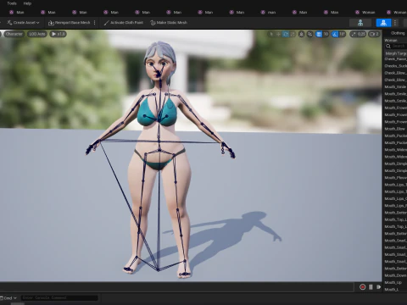Click the Make Static Mesh icon
The height and width of the screenshot is (305, 407).
[153, 23]
